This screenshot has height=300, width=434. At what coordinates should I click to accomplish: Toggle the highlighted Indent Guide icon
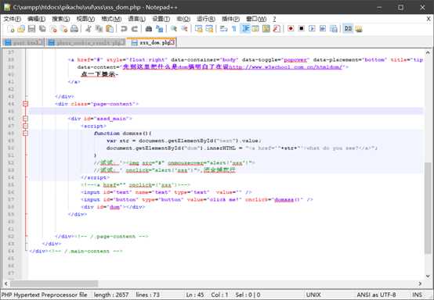(x=245, y=29)
